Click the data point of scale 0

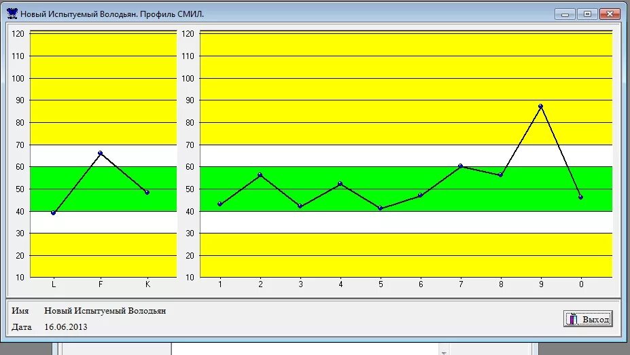click(580, 198)
